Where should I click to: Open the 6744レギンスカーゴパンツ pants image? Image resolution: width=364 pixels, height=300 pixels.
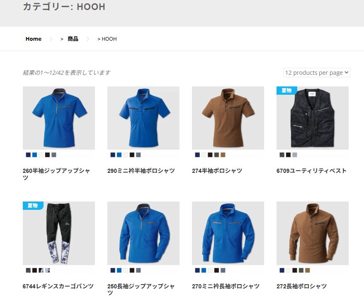[x=59, y=233]
